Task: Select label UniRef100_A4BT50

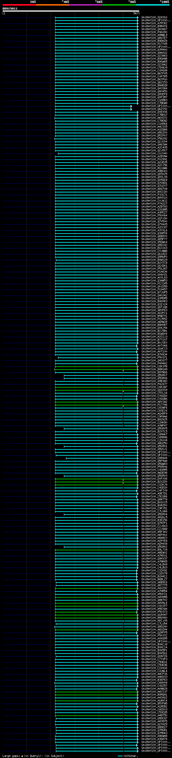Action: 154,715
